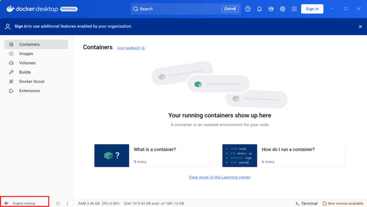Open the apps grid icon
The image size is (367, 207).
294,9
